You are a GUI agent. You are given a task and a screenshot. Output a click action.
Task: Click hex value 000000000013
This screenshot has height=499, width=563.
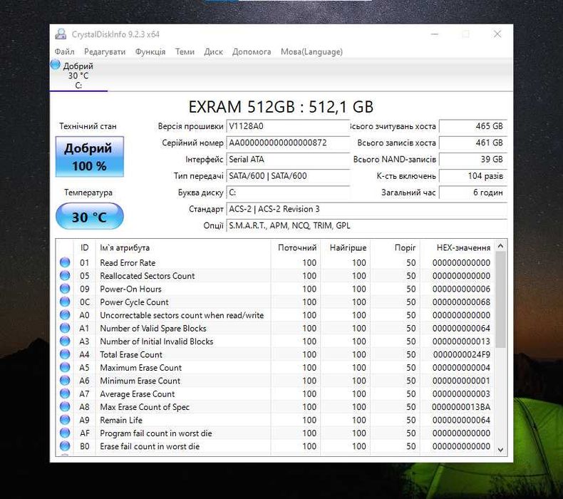coord(461,341)
